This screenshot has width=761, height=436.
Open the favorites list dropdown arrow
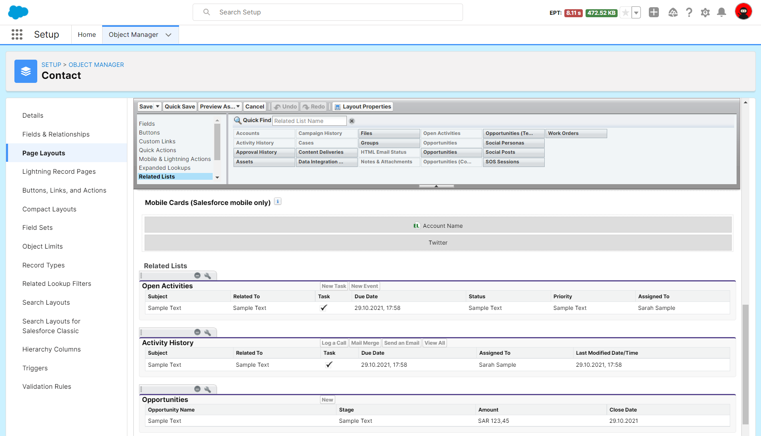(x=636, y=13)
